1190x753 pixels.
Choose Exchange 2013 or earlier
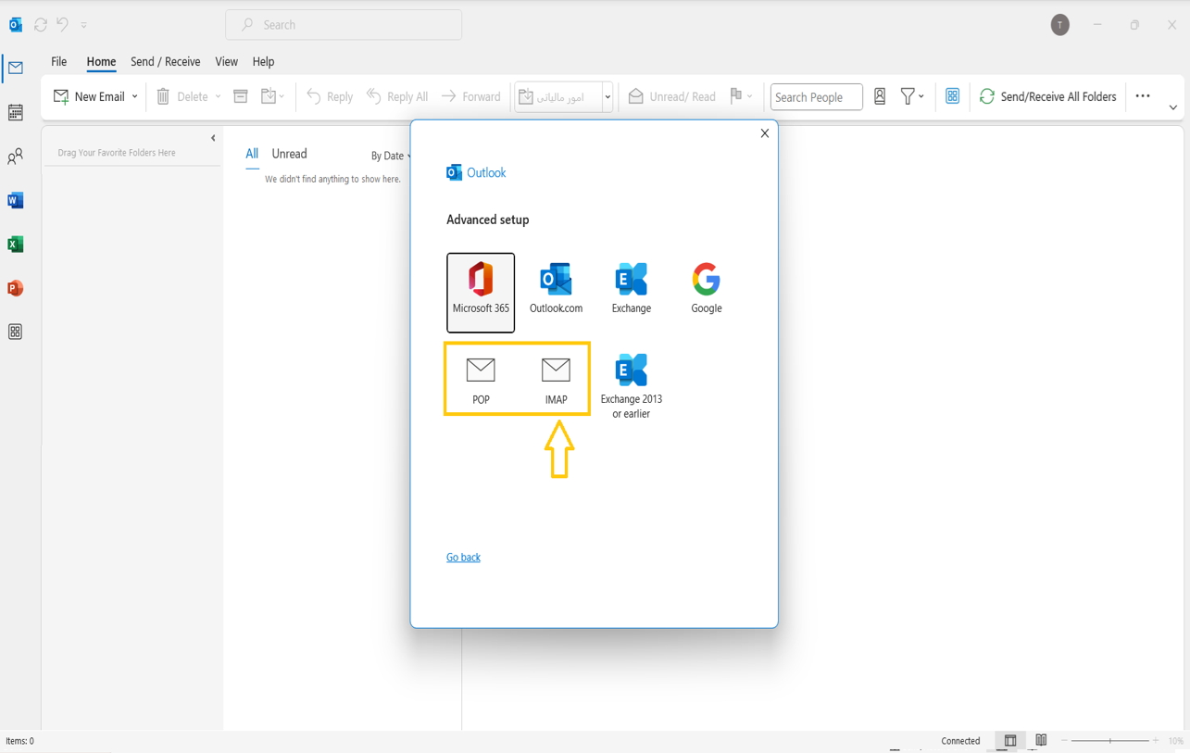pos(632,386)
